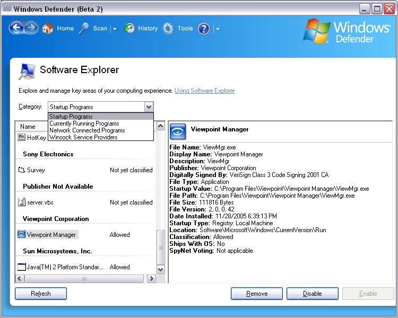This screenshot has height=318, width=398.
Task: Click the Publisher Not Available group heading
Action: point(58,187)
